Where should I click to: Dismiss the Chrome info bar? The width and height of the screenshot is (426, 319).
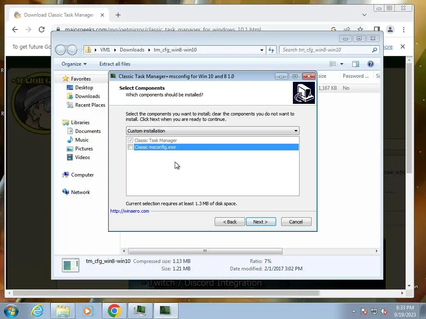click(x=403, y=47)
